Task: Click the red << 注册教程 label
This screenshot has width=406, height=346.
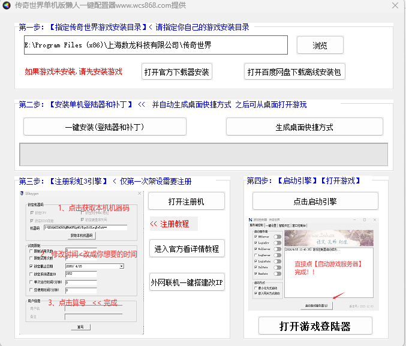Action: [x=170, y=224]
